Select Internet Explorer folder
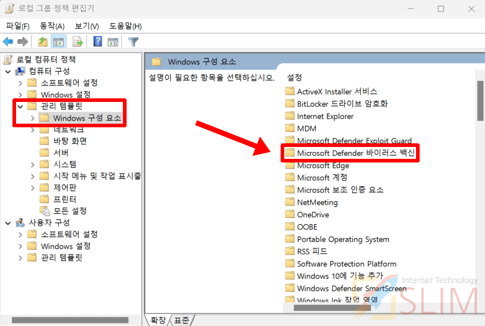Screen dimensions: 485x326 coord(325,116)
